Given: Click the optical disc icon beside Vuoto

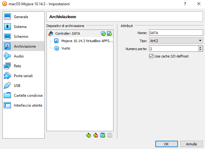Looking at the screenshot, I should pos(57,48).
